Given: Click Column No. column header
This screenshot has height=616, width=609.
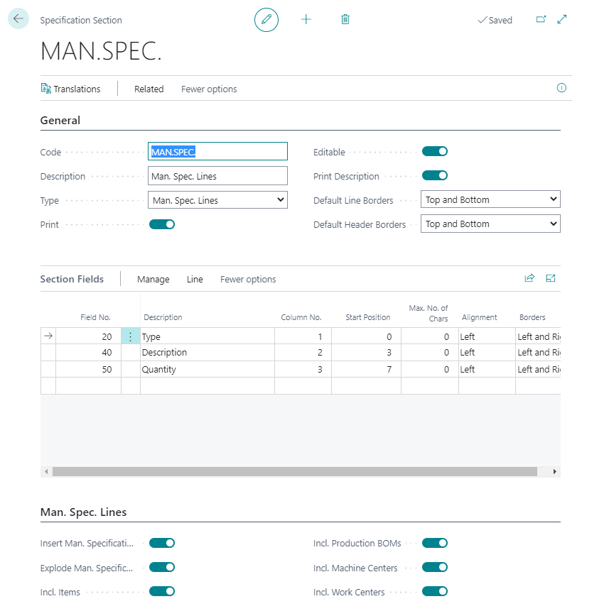Looking at the screenshot, I should coord(301,317).
